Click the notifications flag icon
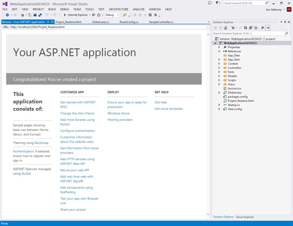293x226 pixels. point(217,3)
